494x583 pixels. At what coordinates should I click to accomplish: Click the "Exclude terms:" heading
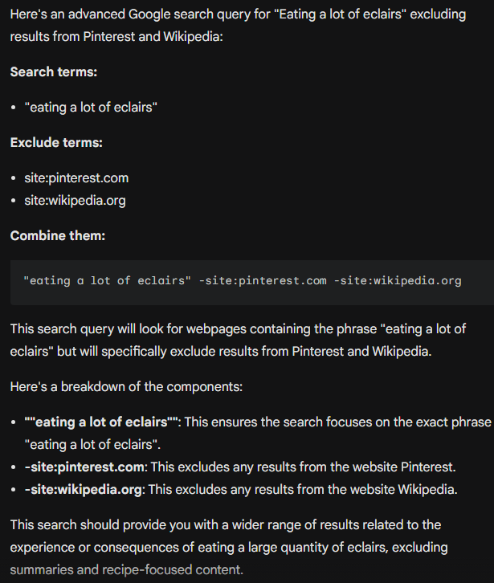pyautogui.click(x=56, y=142)
